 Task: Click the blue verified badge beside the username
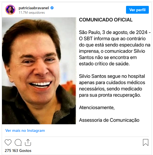(52, 8)
